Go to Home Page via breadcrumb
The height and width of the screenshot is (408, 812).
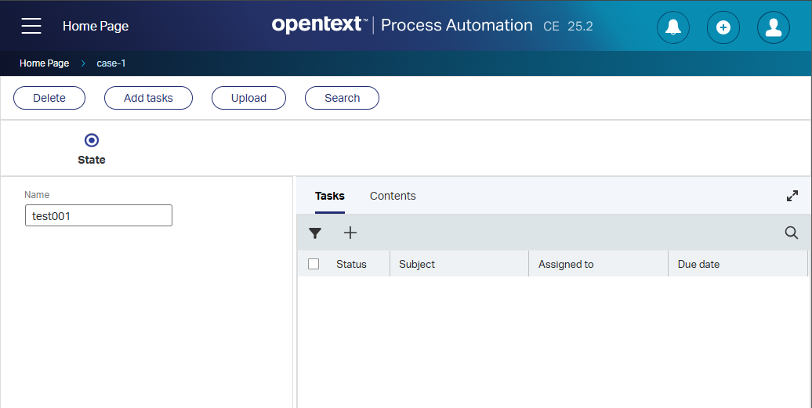pos(44,63)
